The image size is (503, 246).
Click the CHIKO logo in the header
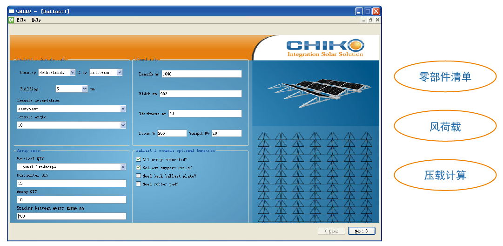tap(325, 48)
